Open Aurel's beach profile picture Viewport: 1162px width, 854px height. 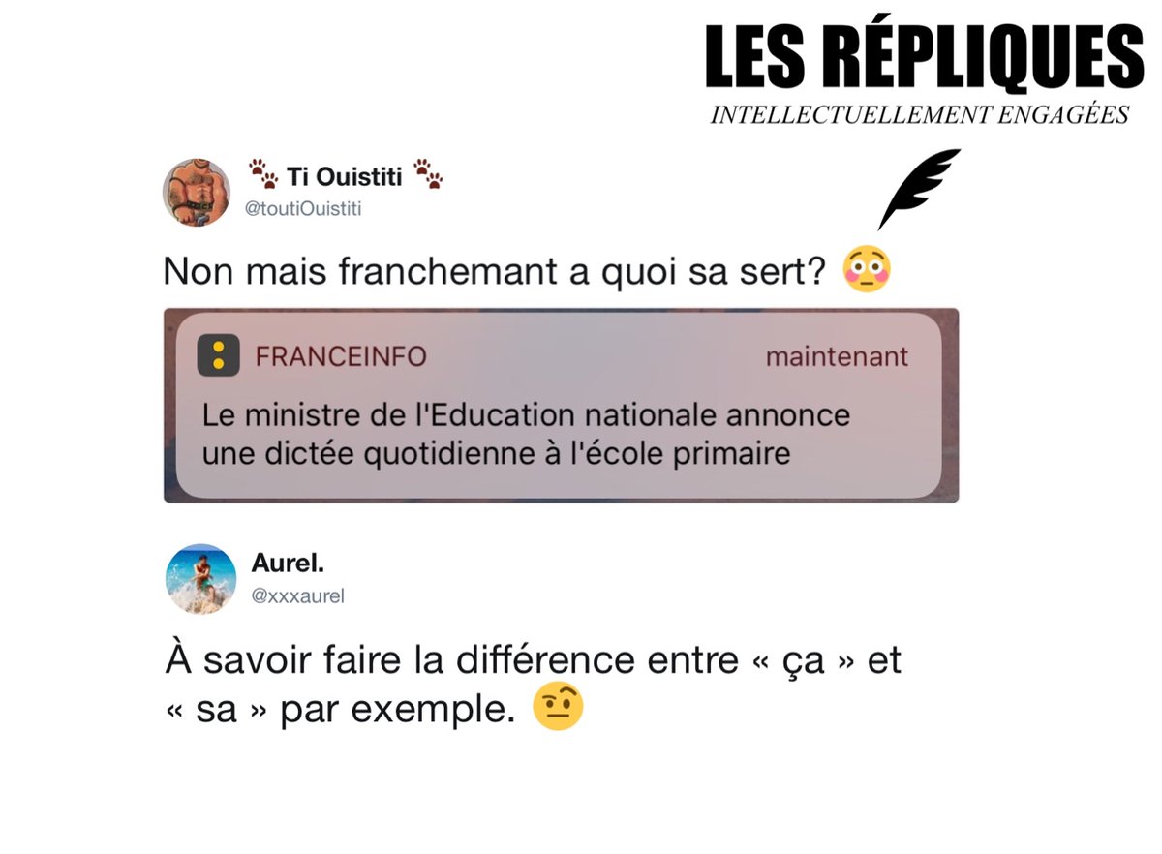coord(201,578)
